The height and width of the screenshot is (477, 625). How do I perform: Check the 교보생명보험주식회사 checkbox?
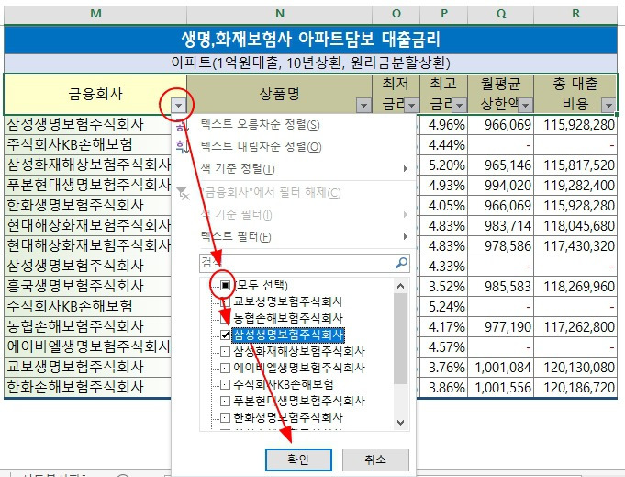[x=225, y=302]
